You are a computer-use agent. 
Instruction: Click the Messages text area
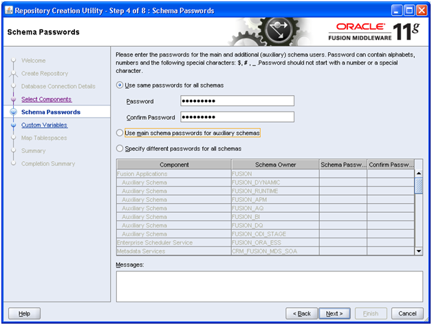click(x=270, y=286)
